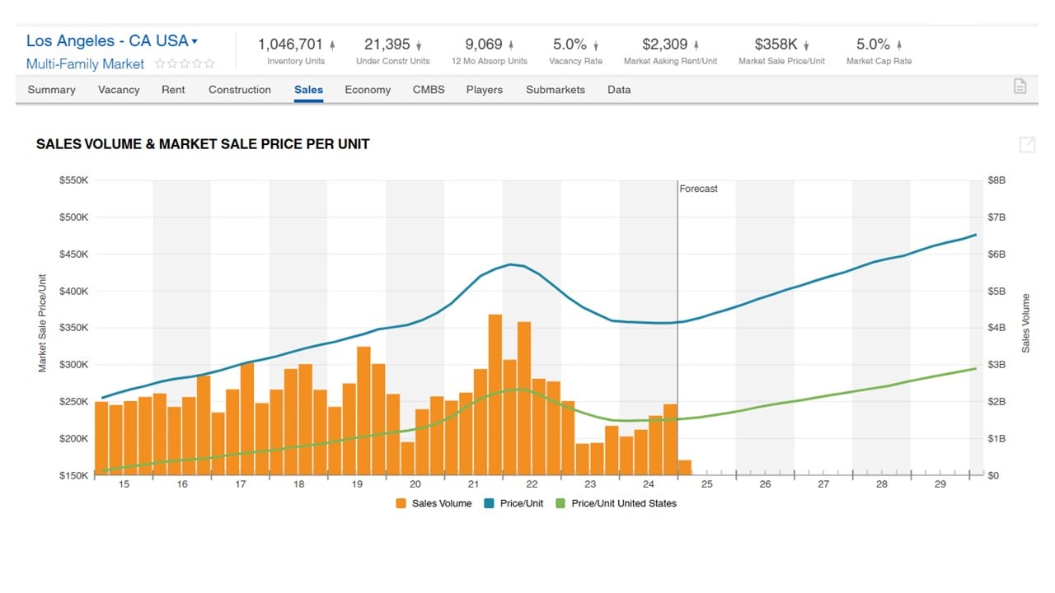
Task: Click the Market Cap Rate up arrow indicator
Action: pyautogui.click(x=899, y=45)
